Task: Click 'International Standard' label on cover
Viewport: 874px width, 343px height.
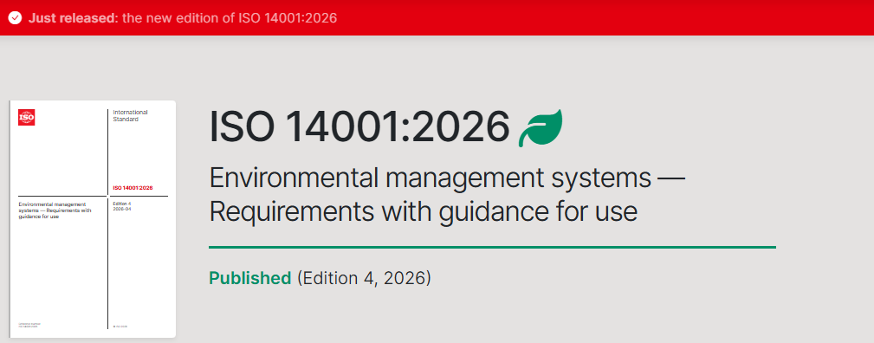Action: tap(131, 115)
